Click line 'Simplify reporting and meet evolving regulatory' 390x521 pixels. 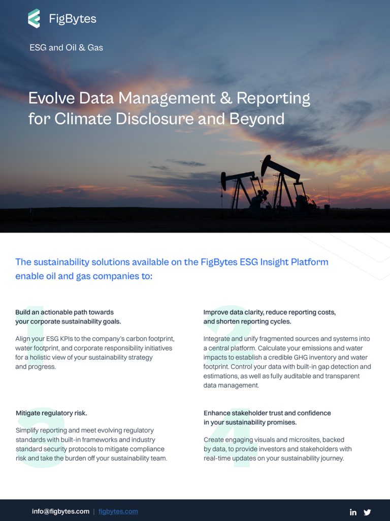(85, 430)
